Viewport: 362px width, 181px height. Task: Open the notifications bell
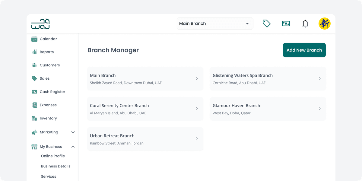click(305, 23)
